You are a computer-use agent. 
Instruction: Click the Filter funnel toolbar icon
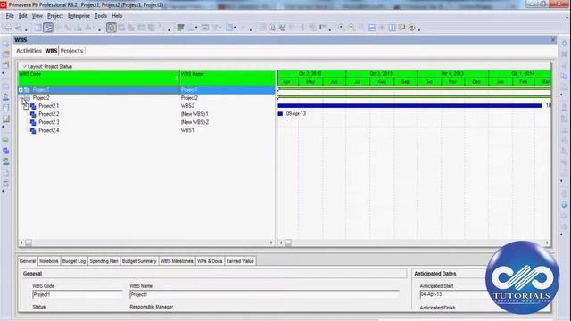[216, 28]
